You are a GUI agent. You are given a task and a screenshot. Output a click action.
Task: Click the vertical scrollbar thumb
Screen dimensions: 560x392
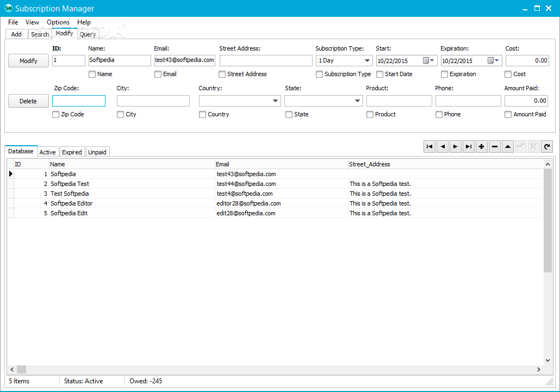pos(547,221)
